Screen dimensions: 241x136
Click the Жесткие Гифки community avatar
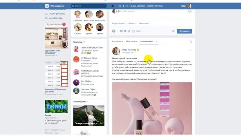(76, 91)
